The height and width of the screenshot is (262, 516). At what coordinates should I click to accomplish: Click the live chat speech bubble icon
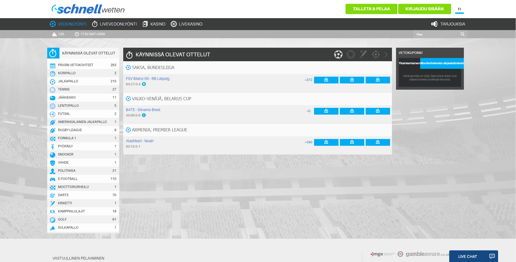pos(492,256)
